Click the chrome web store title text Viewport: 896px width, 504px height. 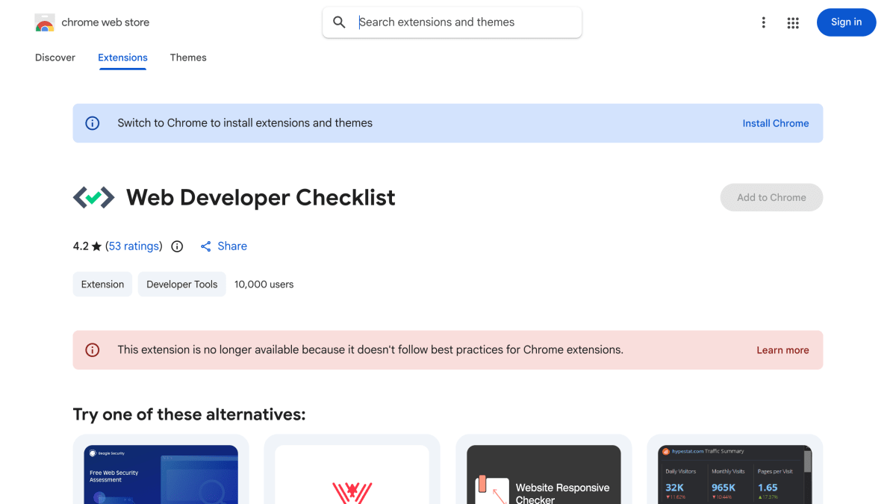[x=105, y=22]
